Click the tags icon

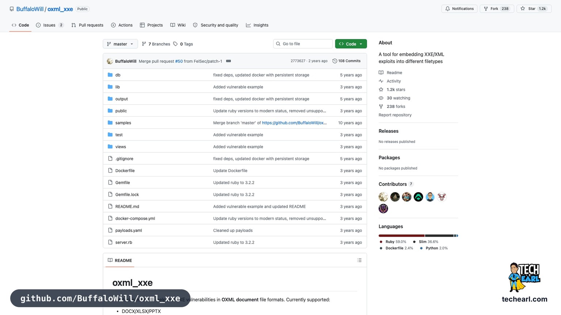coord(175,44)
